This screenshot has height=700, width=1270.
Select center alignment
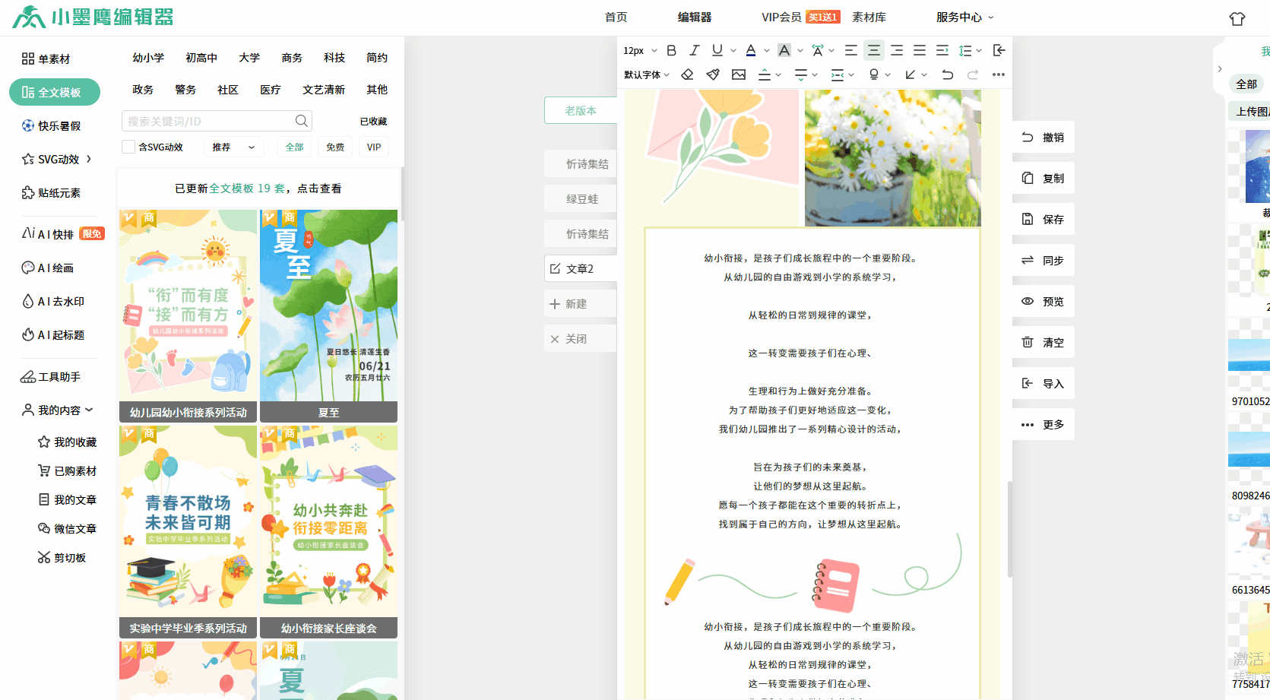click(x=874, y=50)
